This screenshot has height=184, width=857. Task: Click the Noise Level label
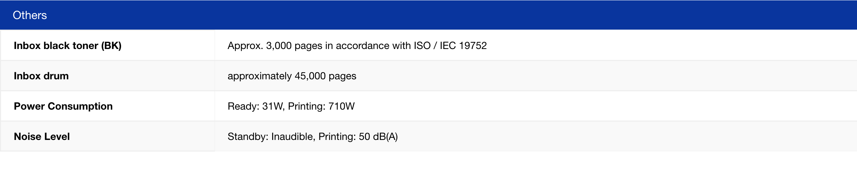(42, 136)
